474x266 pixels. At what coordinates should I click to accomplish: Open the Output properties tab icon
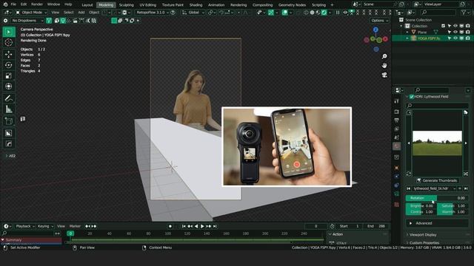point(397,120)
